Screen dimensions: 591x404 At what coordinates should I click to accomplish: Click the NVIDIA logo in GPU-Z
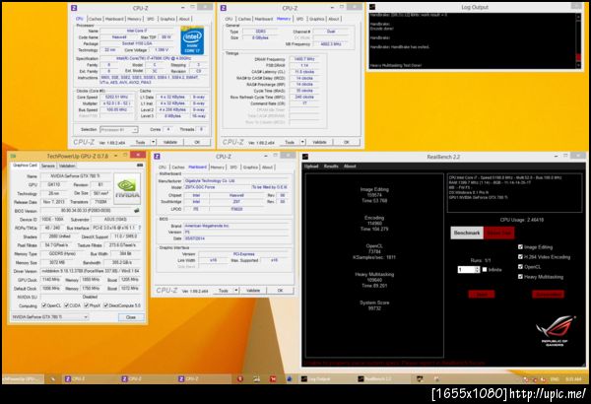[127, 188]
